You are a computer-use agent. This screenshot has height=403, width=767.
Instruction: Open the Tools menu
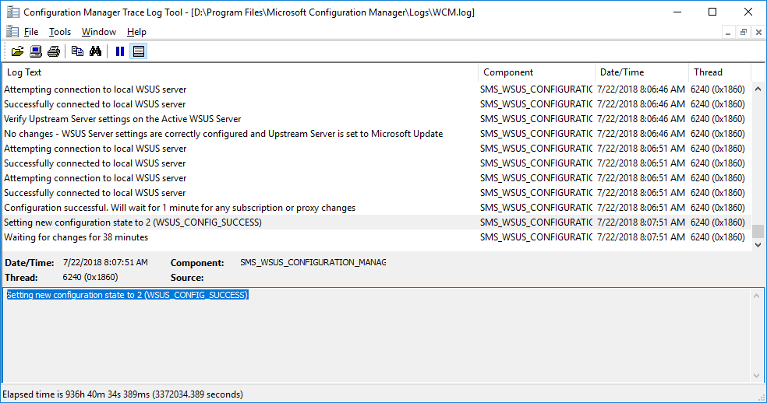(60, 32)
